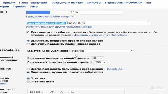Open conversations per page dropdown showing 50
Image resolution: width=168 pixels, height=94 pixels.
click(x=97, y=58)
